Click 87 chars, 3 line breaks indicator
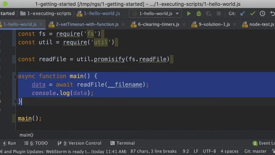This screenshot has height=155, width=275. coord(153,151)
